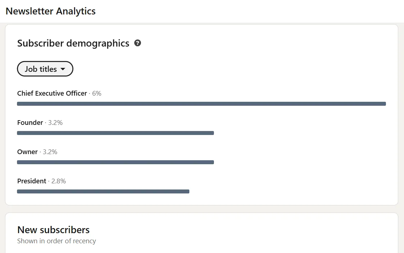Click the Founder percentage bar

[115, 133]
